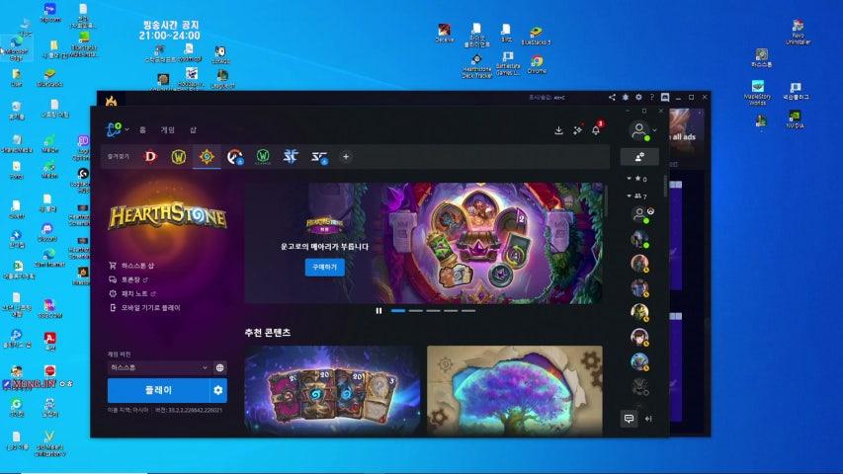This screenshot has width=843, height=474.
Task: Open the 샵 shop tab
Action: pos(193,130)
